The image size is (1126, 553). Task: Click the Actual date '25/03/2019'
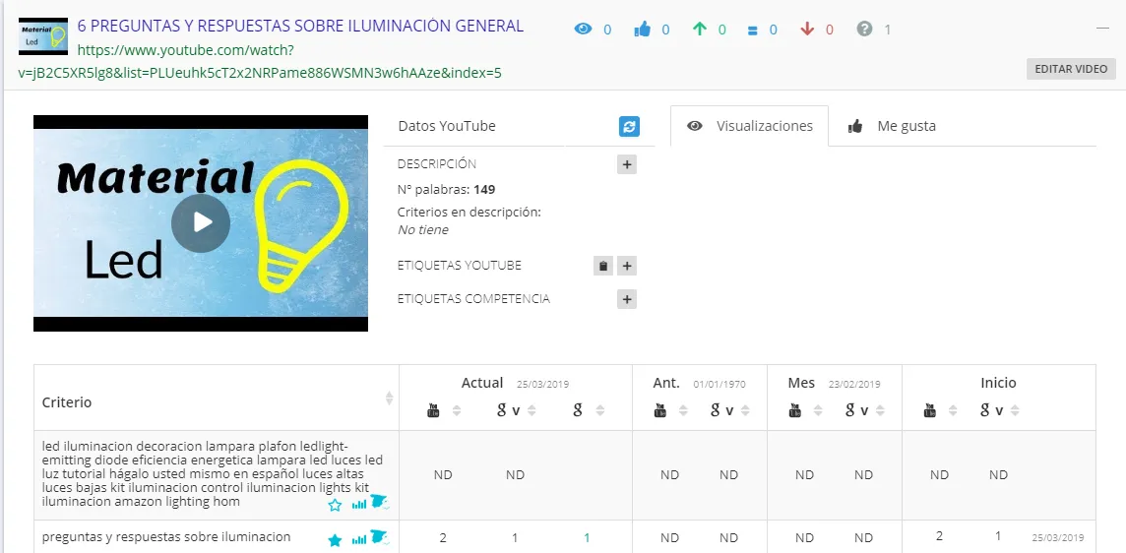click(543, 384)
